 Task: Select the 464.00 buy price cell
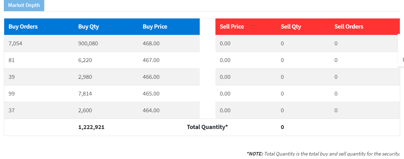coord(151,111)
